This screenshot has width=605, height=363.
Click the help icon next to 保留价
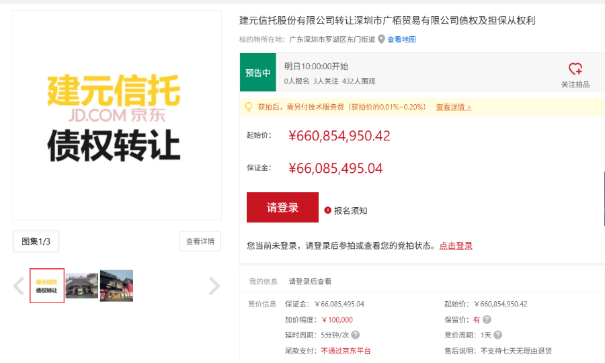click(487, 319)
